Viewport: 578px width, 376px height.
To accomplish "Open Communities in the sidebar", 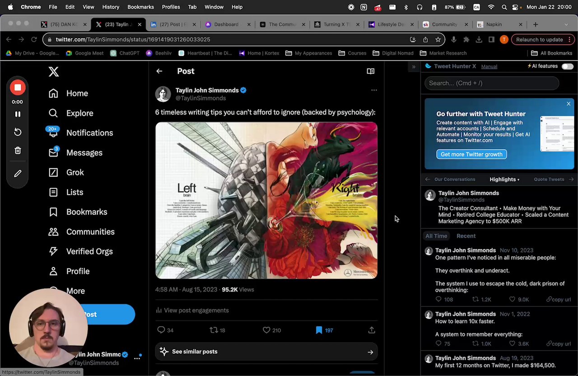I will [81, 232].
